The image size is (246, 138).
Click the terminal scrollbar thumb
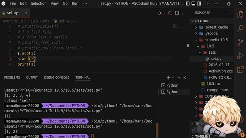point(157,130)
